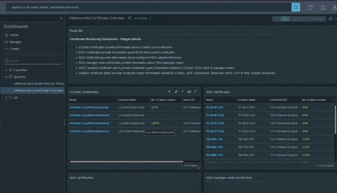Image resolution: width=337 pixels, height=193 pixels.
Task: Edit vCenter certificates widget with pencil icon
Action: point(176,92)
